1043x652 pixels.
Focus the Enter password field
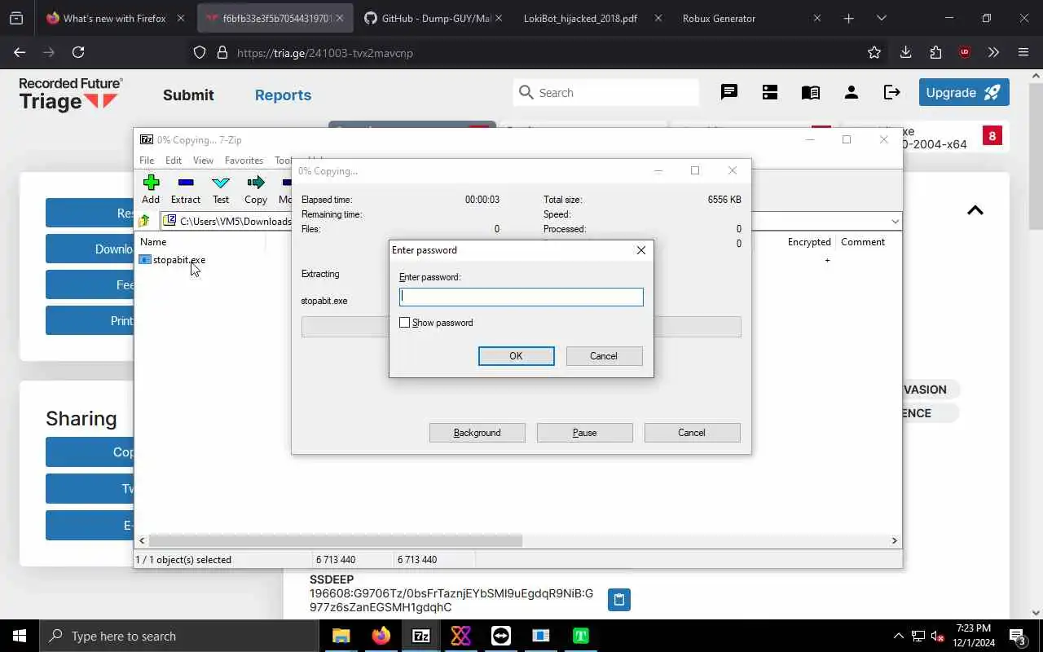pos(521,297)
